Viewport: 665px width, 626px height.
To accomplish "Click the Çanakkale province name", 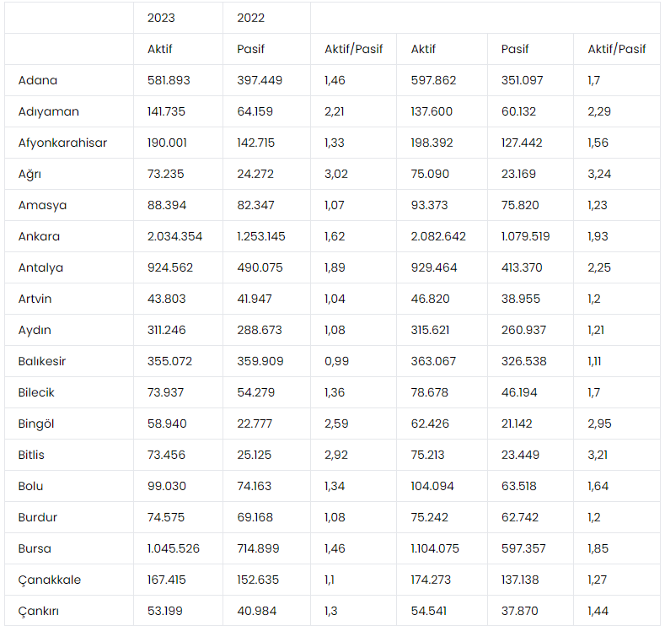I will click(x=50, y=580).
